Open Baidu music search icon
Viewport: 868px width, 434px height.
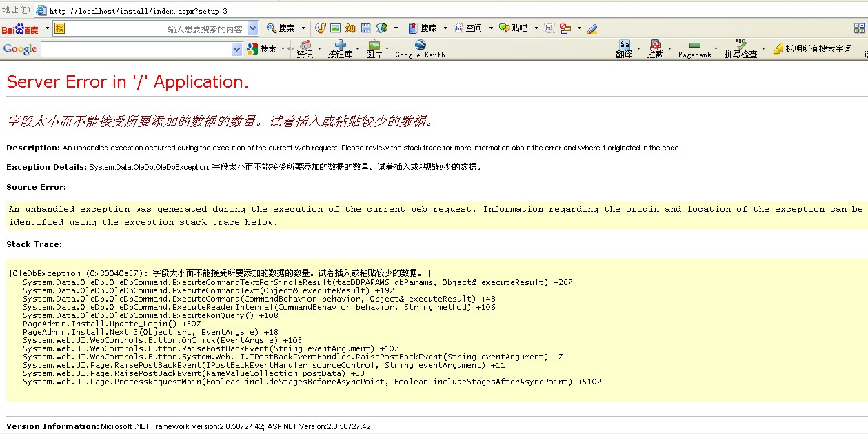(321, 28)
